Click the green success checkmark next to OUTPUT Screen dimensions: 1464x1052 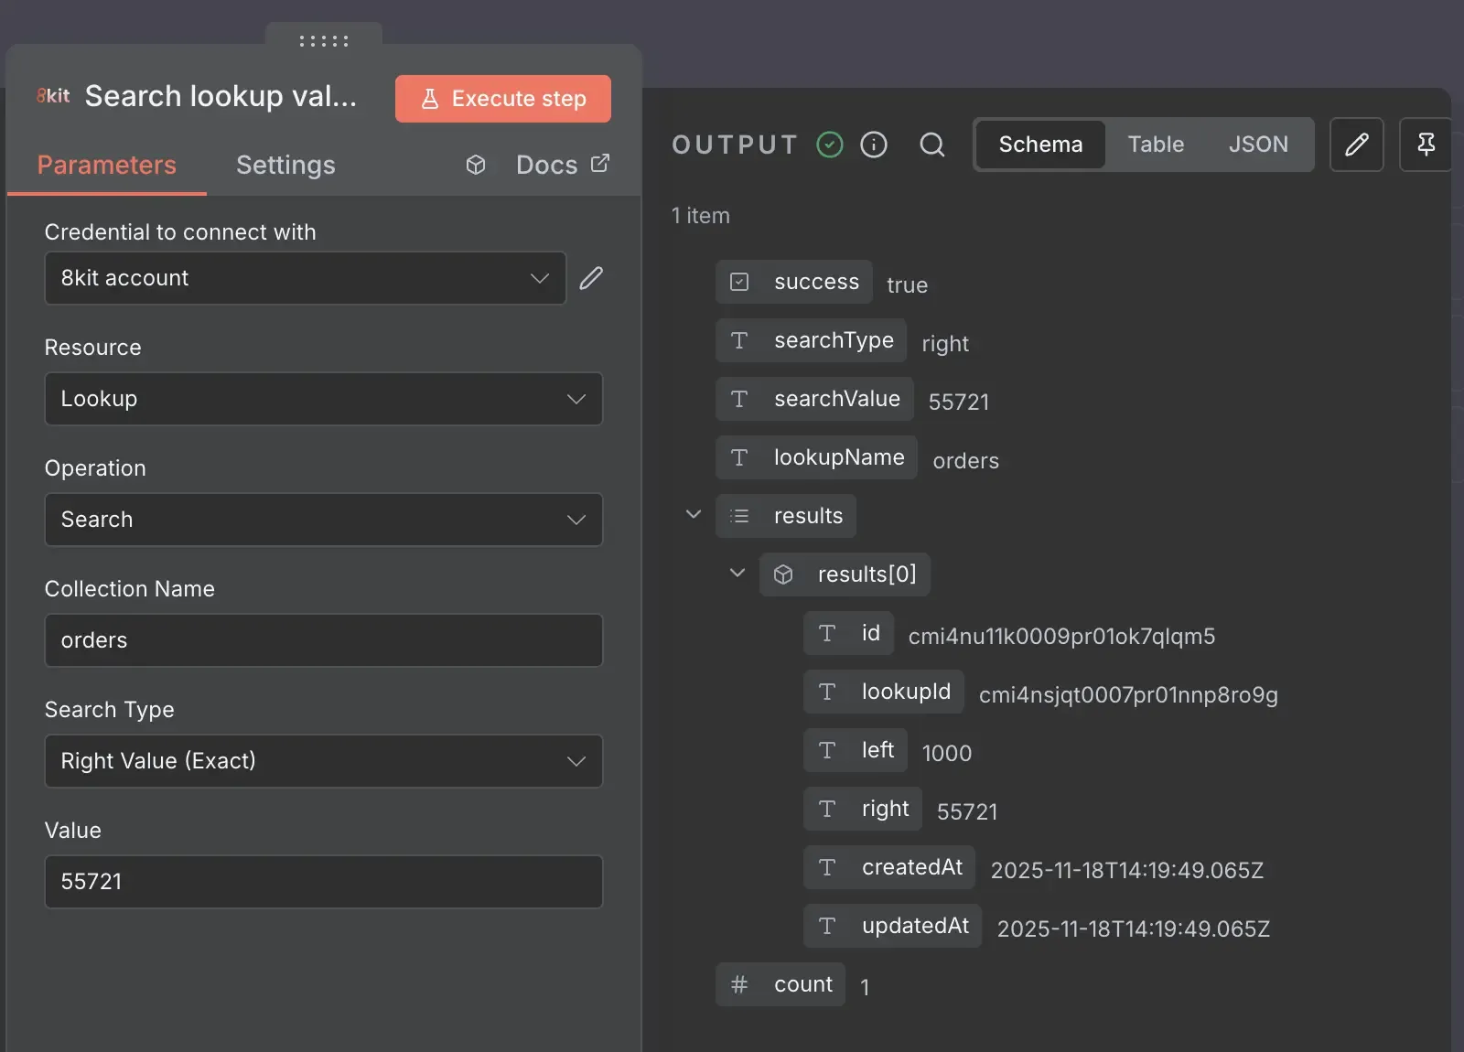(x=830, y=145)
